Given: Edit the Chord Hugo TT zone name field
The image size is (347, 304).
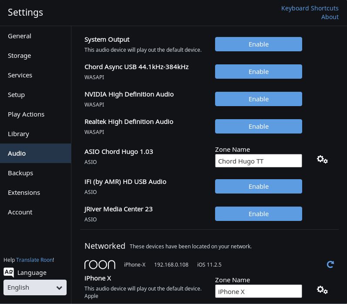Looking at the screenshot, I should click(259, 161).
